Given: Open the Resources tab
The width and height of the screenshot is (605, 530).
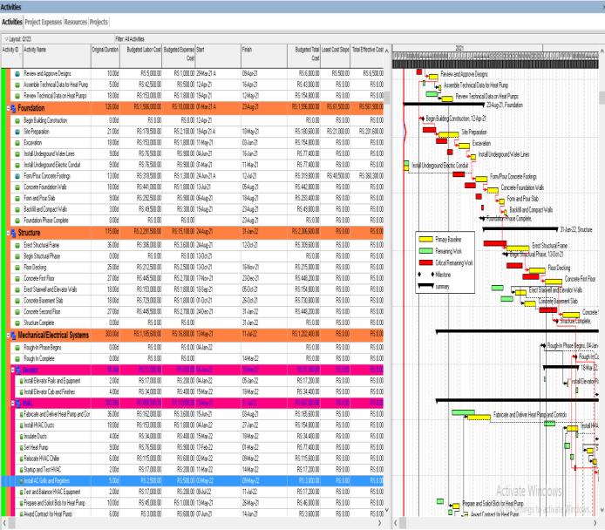Looking at the screenshot, I should pyautogui.click(x=76, y=22).
